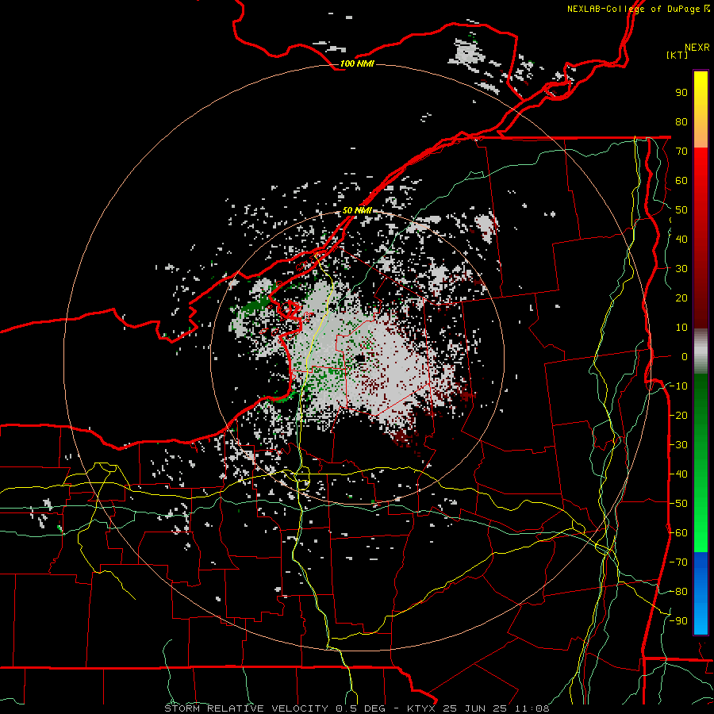This screenshot has width=714, height=714.
Task: Pick the gray zero-velocity band on color bar
Action: point(701,351)
